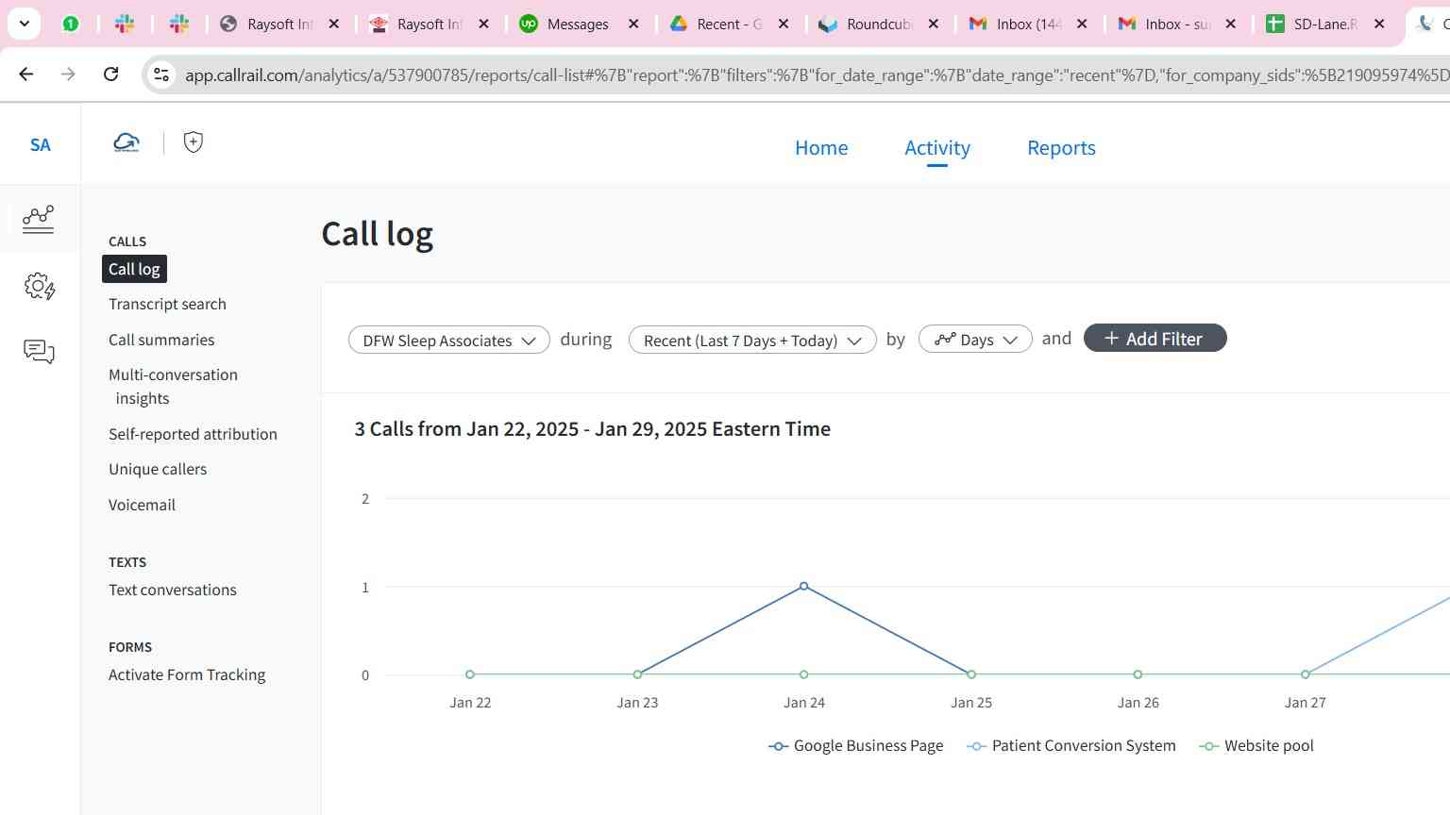Click the 'Call log' page heading
The height and width of the screenshot is (815, 1450).
pos(378,234)
